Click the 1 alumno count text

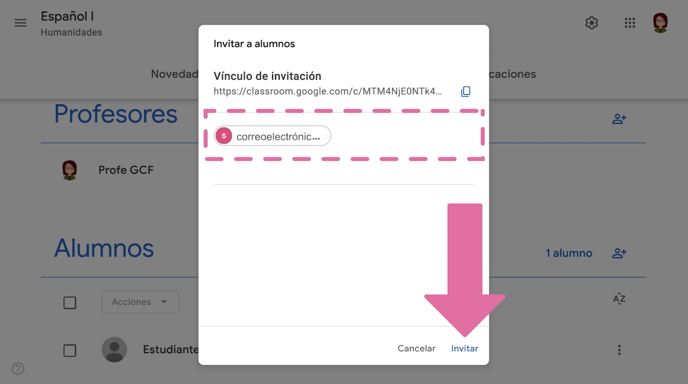click(569, 253)
